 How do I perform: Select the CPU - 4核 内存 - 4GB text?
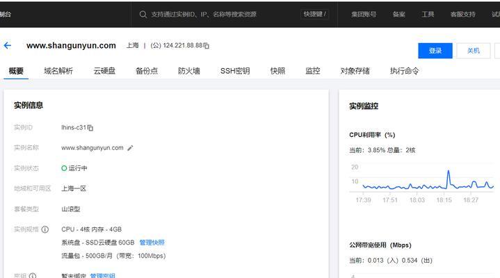(x=92, y=229)
